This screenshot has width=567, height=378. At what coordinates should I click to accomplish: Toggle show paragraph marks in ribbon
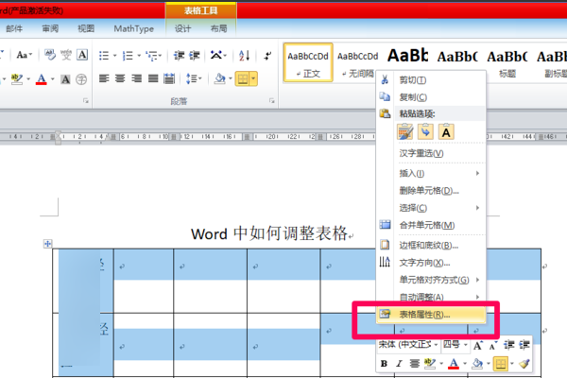pyautogui.click(x=267, y=56)
